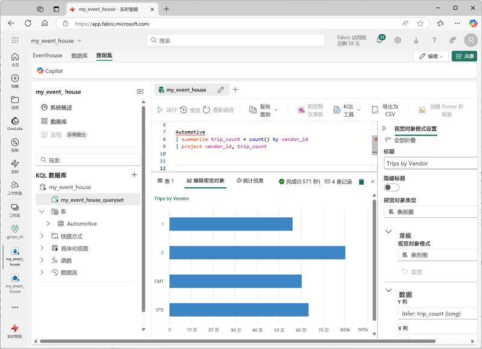Click the Reset button under General
This screenshot has height=349, width=482.
click(412, 272)
